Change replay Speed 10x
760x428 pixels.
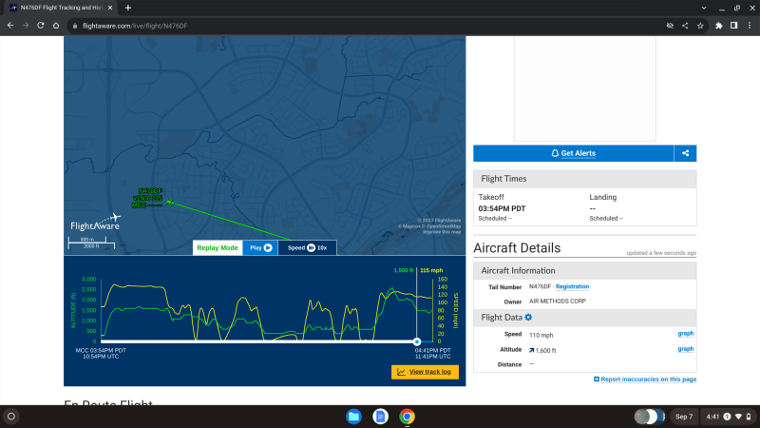point(307,248)
